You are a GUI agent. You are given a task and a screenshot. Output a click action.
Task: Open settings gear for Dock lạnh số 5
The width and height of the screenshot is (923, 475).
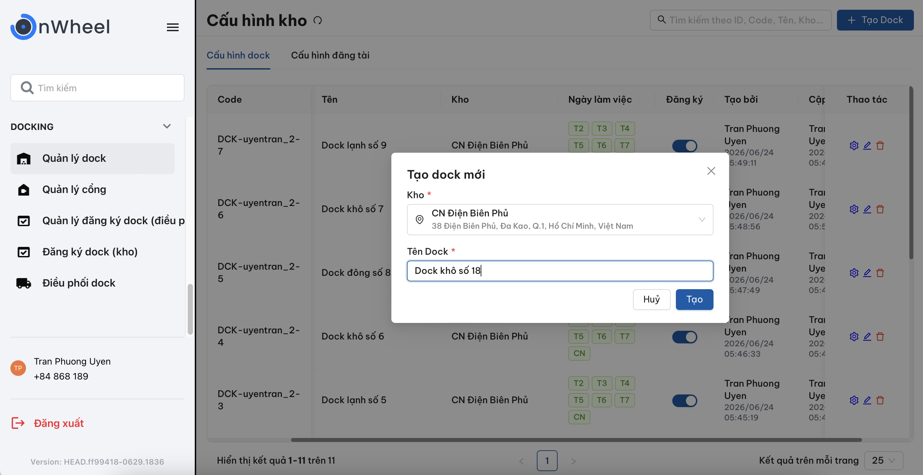tap(854, 400)
